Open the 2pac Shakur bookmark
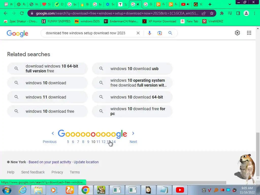 (x=21, y=21)
